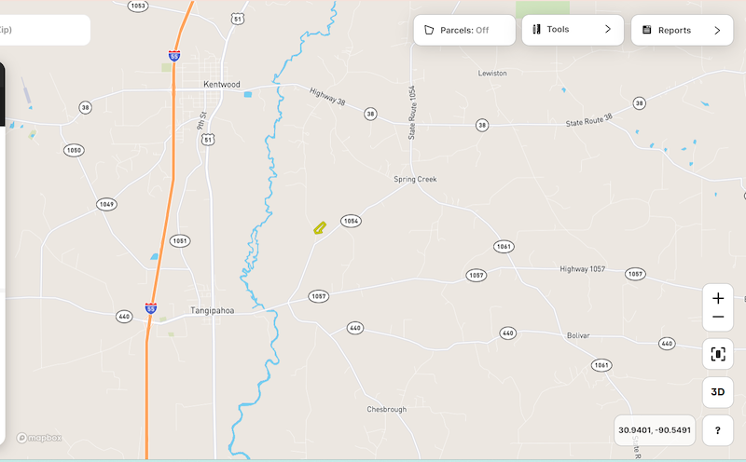Viewport: 746px width, 462px height.
Task: Toggle the 3D map view
Action: 718,392
